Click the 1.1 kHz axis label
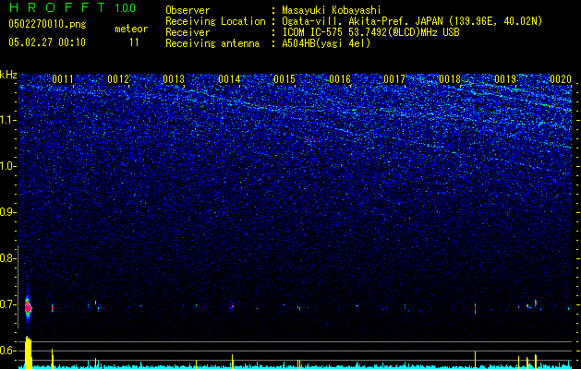581x369 pixels. click(8, 120)
